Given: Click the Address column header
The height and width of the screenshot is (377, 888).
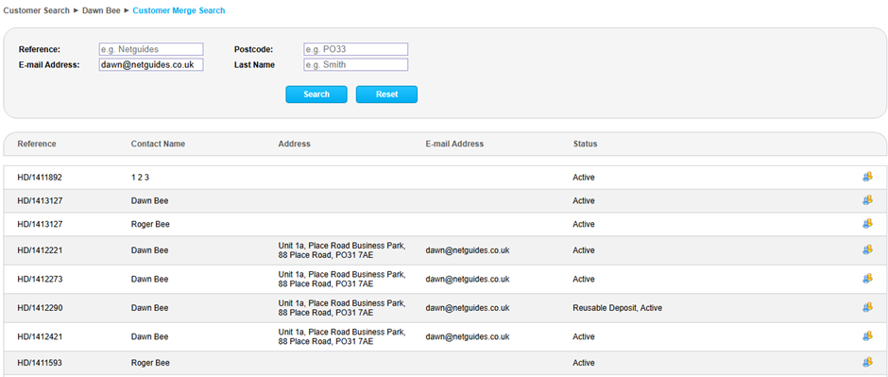Looking at the screenshot, I should coord(295,144).
